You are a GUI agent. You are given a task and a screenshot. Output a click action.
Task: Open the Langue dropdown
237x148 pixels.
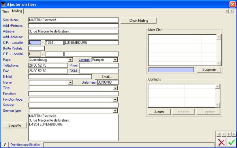tap(115, 60)
